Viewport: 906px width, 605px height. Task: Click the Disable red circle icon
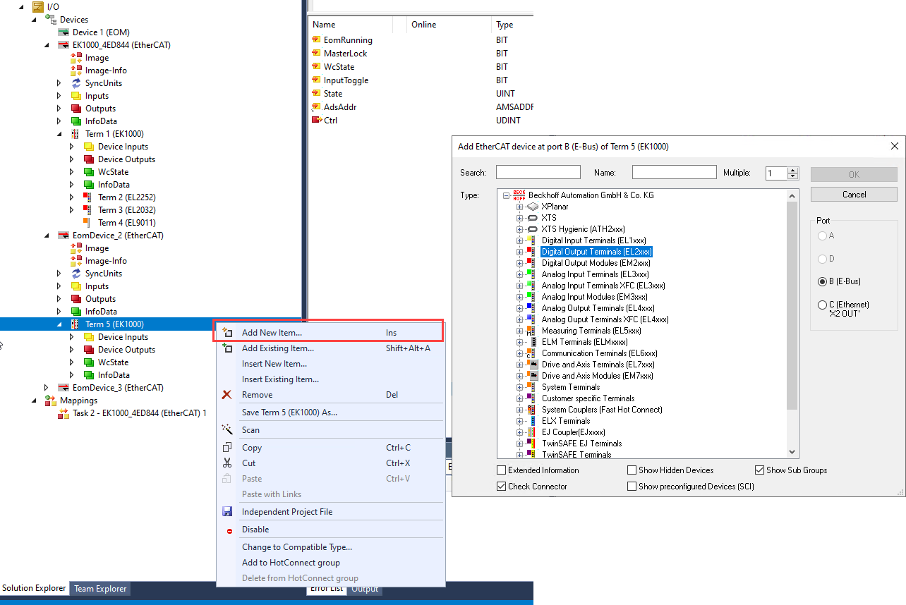pos(229,530)
